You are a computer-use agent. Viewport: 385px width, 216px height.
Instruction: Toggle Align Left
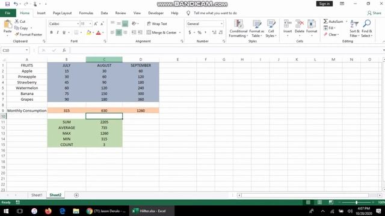click(112, 32)
